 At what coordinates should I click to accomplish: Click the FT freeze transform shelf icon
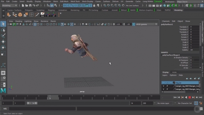[x=48, y=14]
